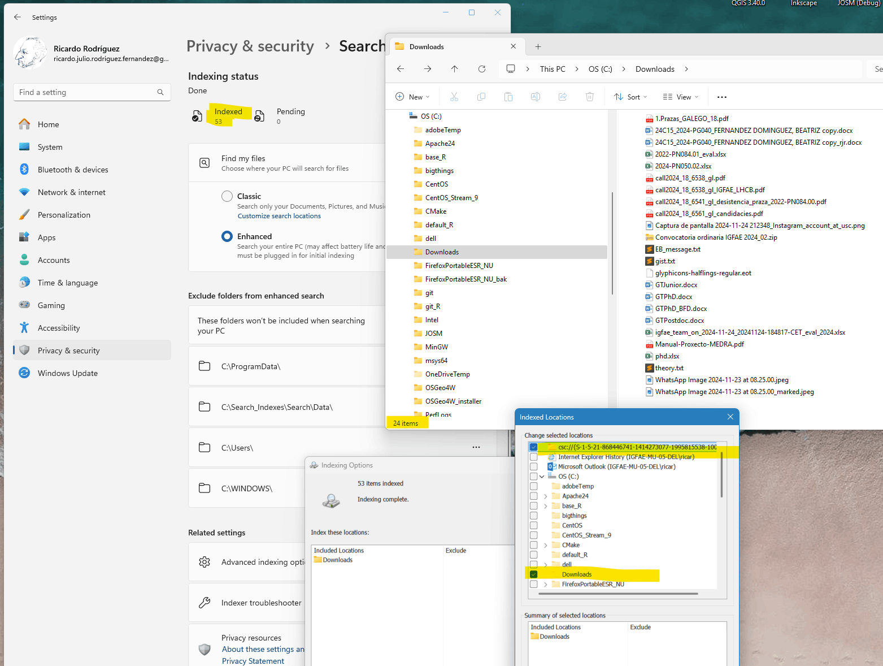Open the Customize search locations link
The width and height of the screenshot is (883, 666).
(x=279, y=215)
